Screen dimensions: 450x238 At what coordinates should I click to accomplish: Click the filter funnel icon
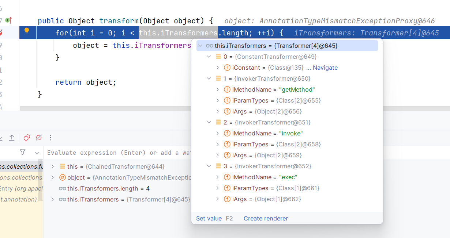point(23,152)
